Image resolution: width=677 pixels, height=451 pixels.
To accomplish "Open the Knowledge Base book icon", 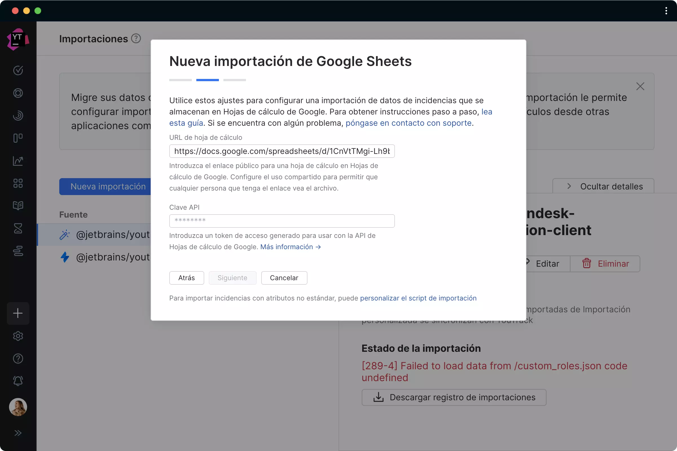I will click(18, 206).
